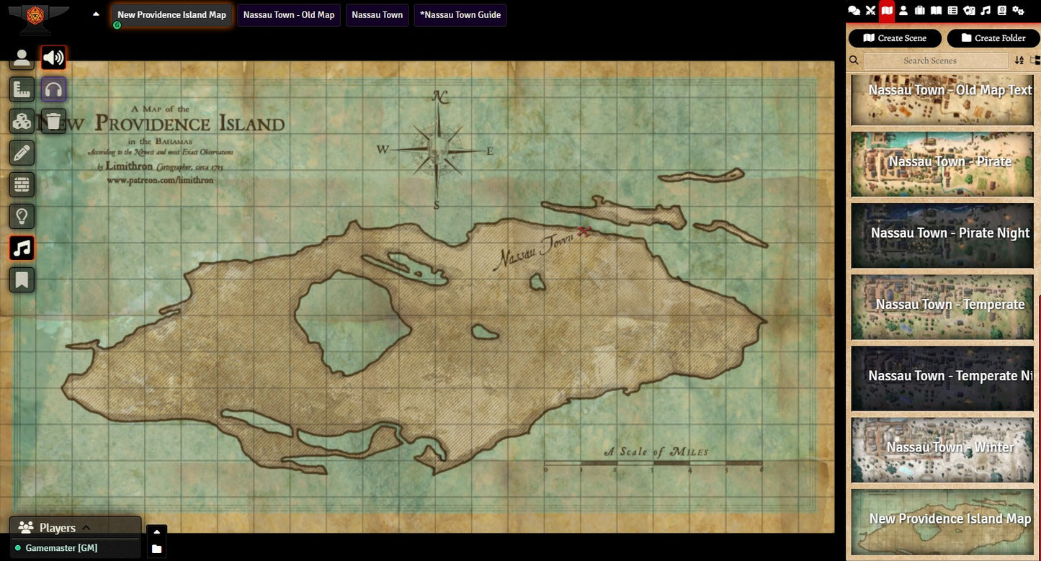Select Nassau Town - Pirate Night thumbnail
The height and width of the screenshot is (561, 1041).
(942, 235)
